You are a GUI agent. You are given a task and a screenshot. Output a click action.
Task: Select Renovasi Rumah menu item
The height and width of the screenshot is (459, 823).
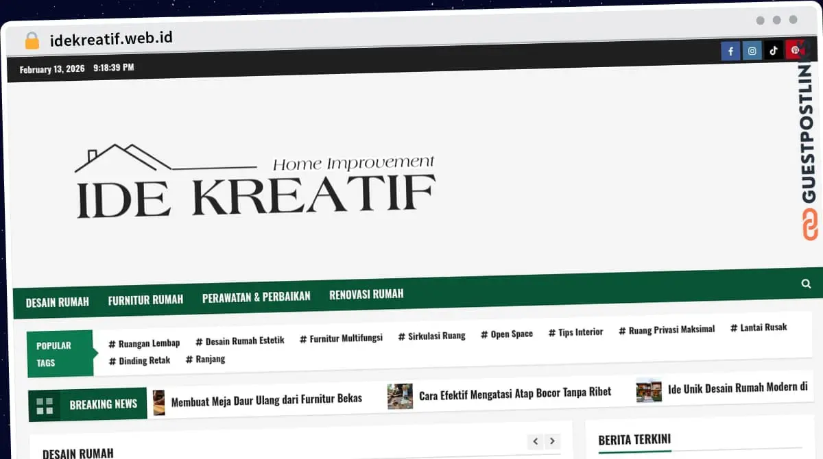click(366, 294)
